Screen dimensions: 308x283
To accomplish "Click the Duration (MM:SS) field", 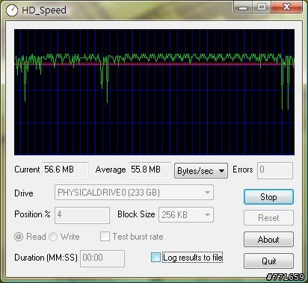I will point(102,258).
